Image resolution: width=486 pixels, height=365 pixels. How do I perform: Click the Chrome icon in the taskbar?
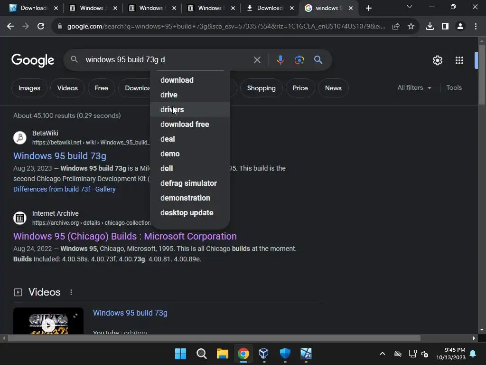pos(243,354)
